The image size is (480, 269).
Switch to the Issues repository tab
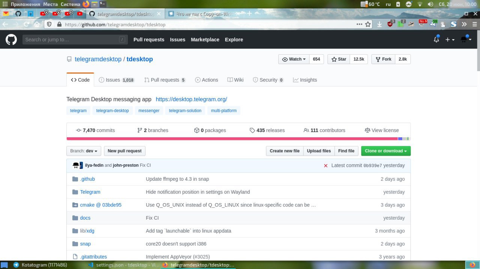(x=116, y=80)
